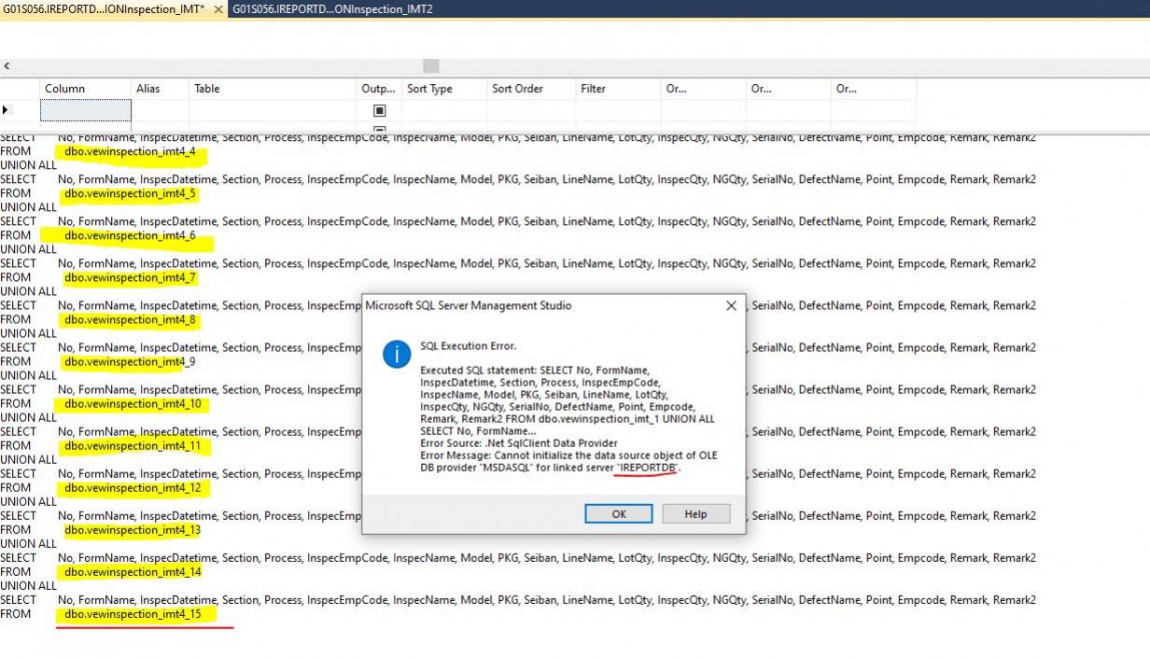1150x658 pixels.
Task: Click the left arrow of the horizontal scrollbar
Action: pos(7,66)
